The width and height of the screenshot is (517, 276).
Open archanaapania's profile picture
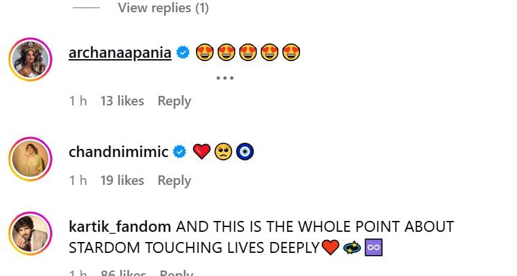pyautogui.click(x=31, y=60)
